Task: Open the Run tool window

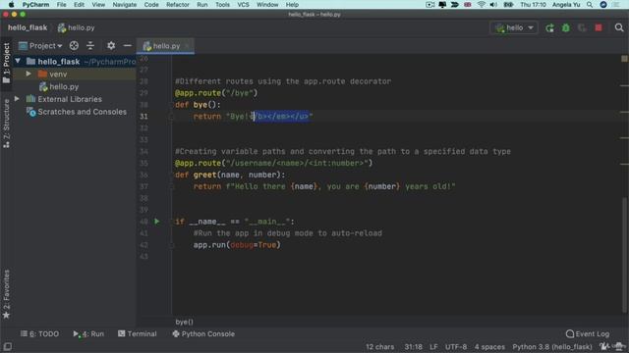Action: [x=88, y=333]
